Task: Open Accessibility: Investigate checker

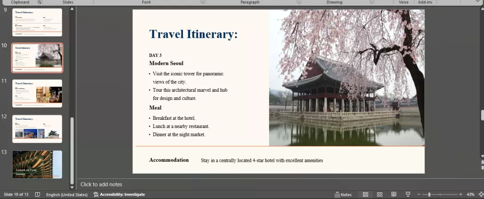Action: click(x=119, y=194)
